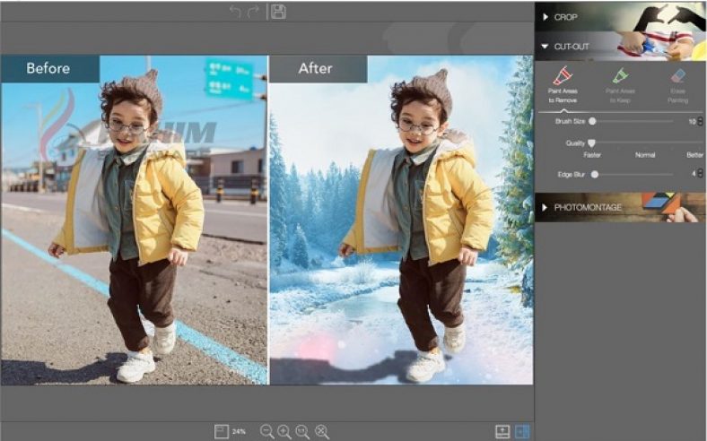Click the Edge Blur slider handle

tap(595, 174)
